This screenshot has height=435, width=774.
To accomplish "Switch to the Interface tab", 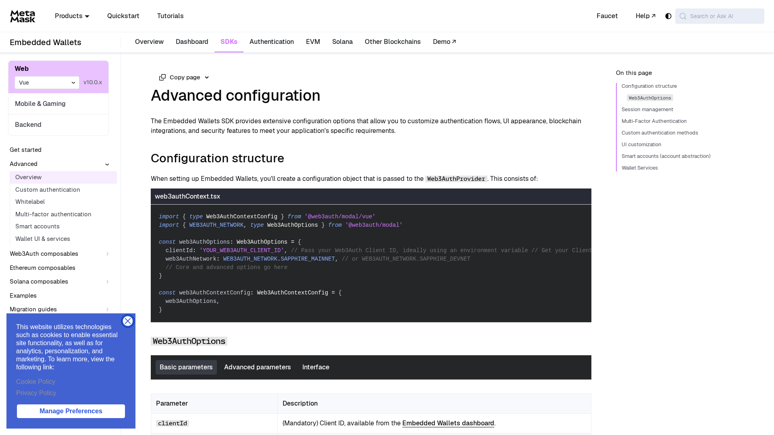I will pos(316,367).
